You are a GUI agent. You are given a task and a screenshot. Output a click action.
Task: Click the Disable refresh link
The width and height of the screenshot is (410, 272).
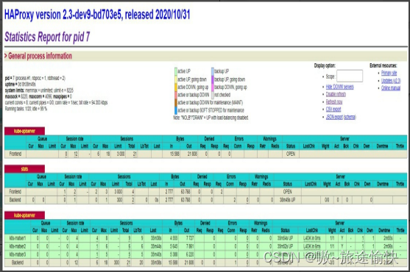pyautogui.click(x=336, y=94)
